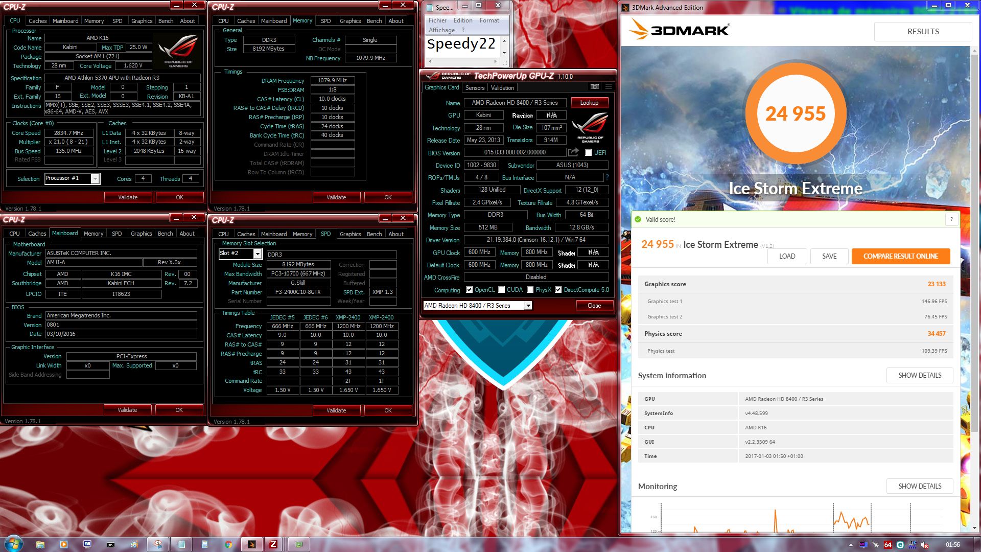Click the airplane tray icon

click(875, 545)
